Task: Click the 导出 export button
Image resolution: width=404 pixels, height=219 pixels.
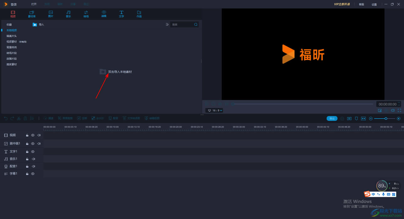Action: (332, 118)
